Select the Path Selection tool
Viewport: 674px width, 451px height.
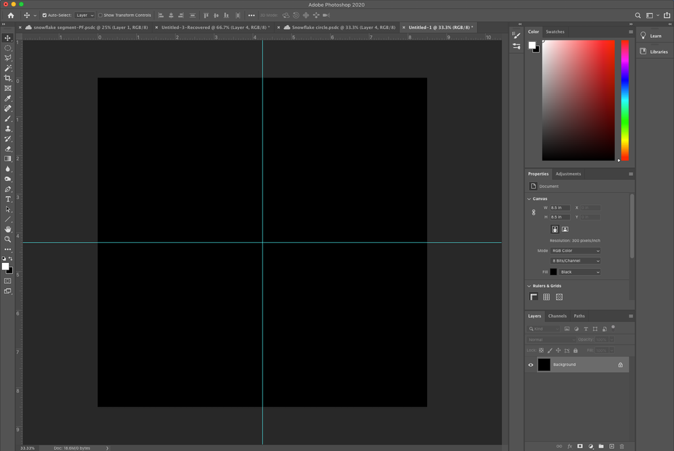coord(7,209)
